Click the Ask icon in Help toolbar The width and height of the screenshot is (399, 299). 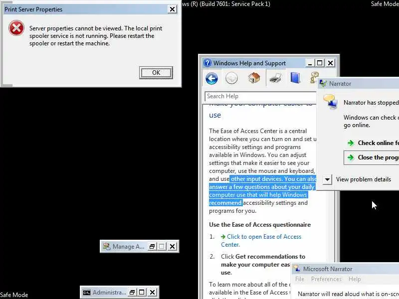pyautogui.click(x=314, y=77)
